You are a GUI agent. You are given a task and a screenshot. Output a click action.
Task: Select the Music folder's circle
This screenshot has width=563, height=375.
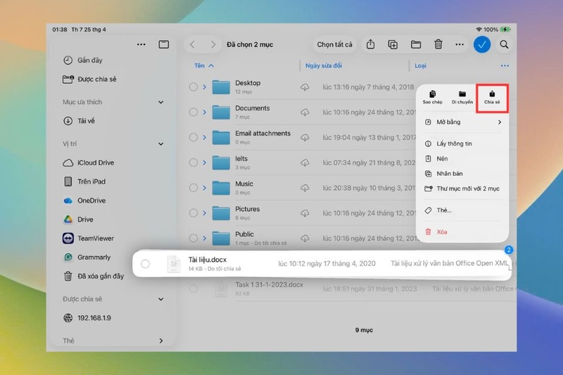pyautogui.click(x=193, y=188)
